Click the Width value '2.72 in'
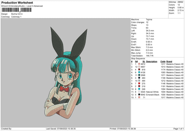The height and width of the screenshot is (131, 185). point(180,11)
